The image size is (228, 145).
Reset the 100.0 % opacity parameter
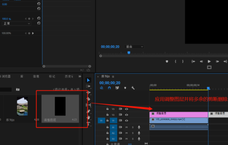click(x=39, y=18)
